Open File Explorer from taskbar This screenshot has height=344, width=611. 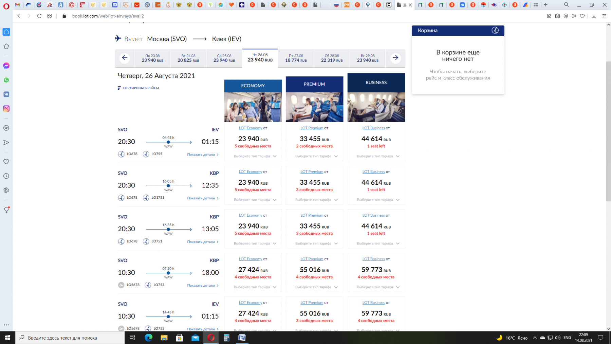pyautogui.click(x=164, y=338)
